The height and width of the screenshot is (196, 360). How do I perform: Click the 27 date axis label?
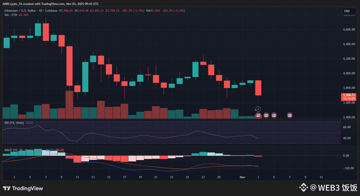(x=203, y=177)
